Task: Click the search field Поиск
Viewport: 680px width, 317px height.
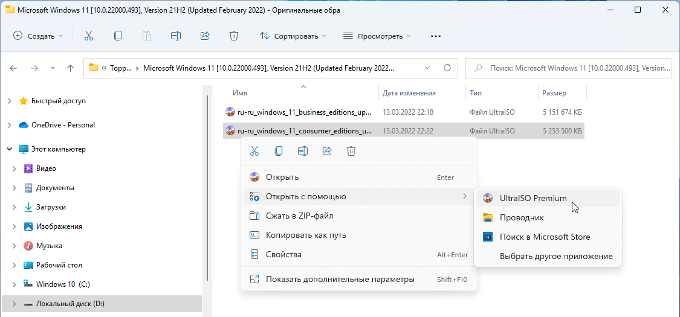Action: tap(570, 68)
